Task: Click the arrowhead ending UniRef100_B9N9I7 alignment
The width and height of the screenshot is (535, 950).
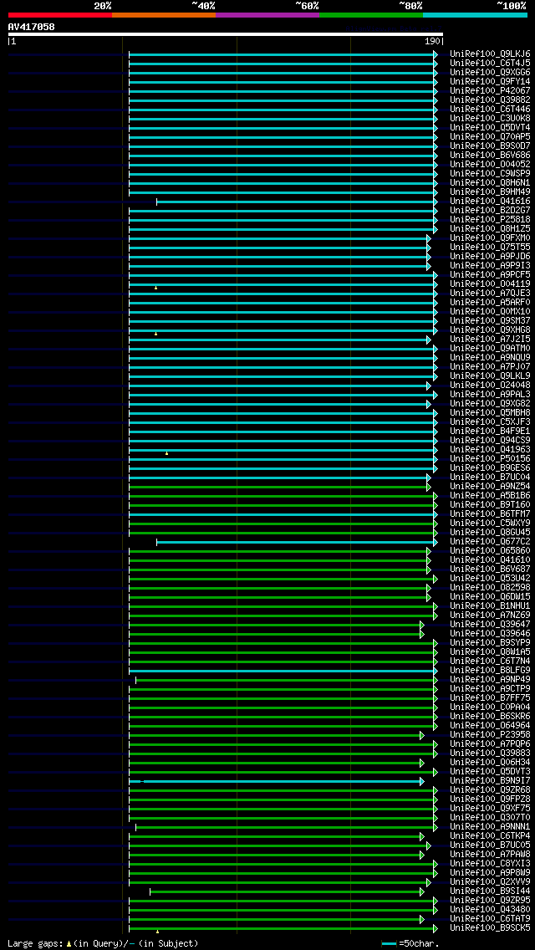Action: click(x=421, y=781)
